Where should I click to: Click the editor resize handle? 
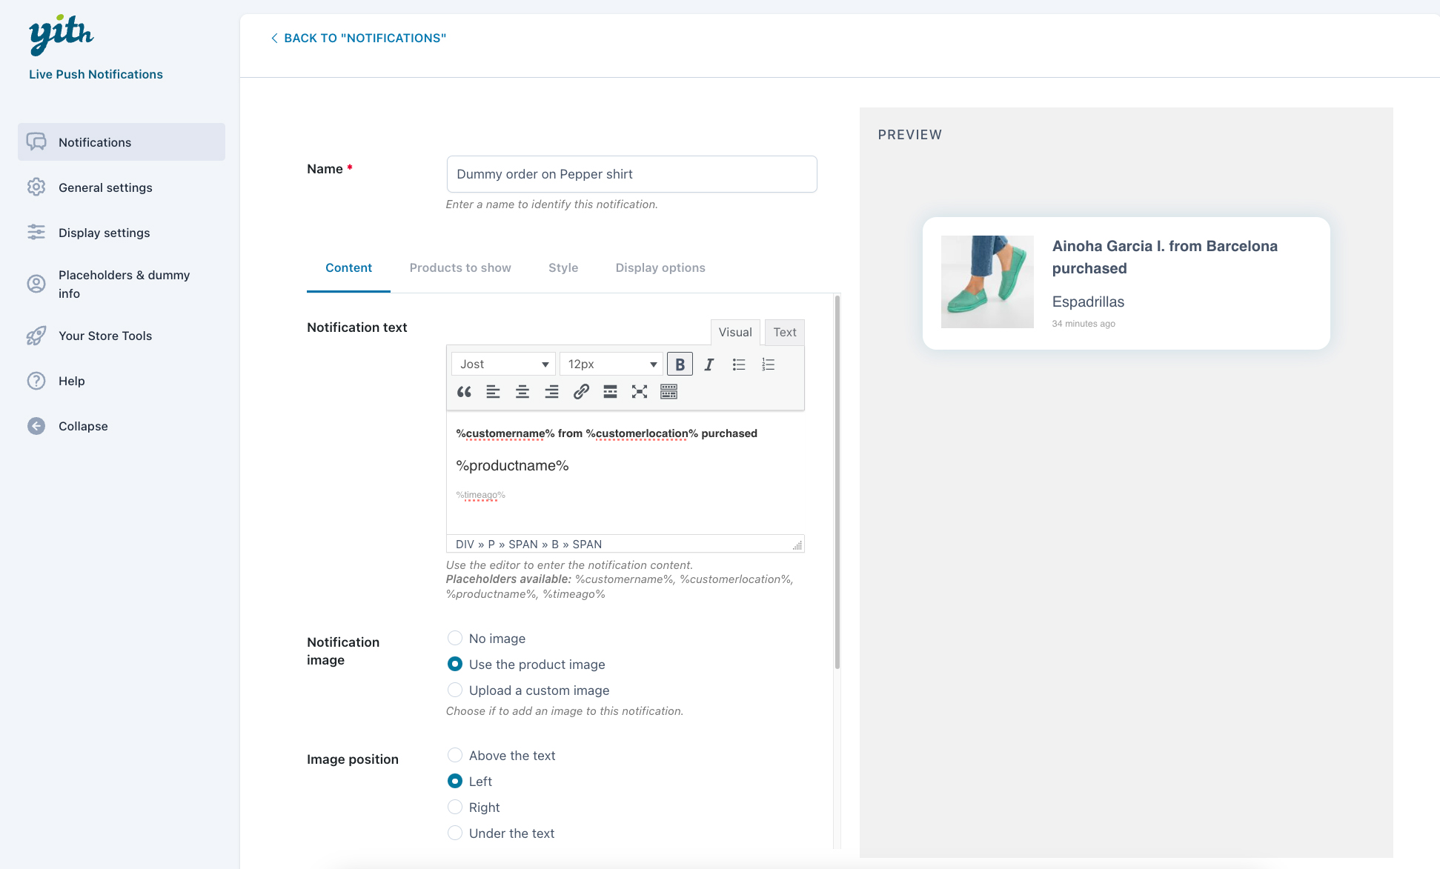click(797, 545)
